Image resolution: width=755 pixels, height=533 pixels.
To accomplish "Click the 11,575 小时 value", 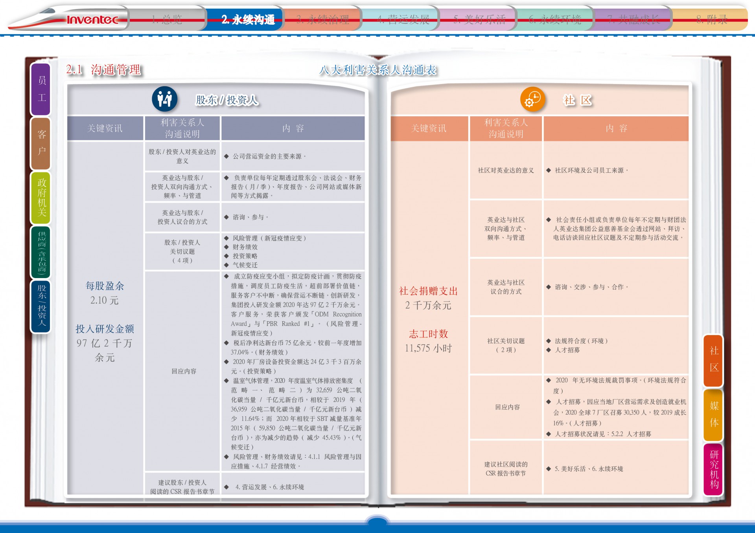I will click(428, 348).
